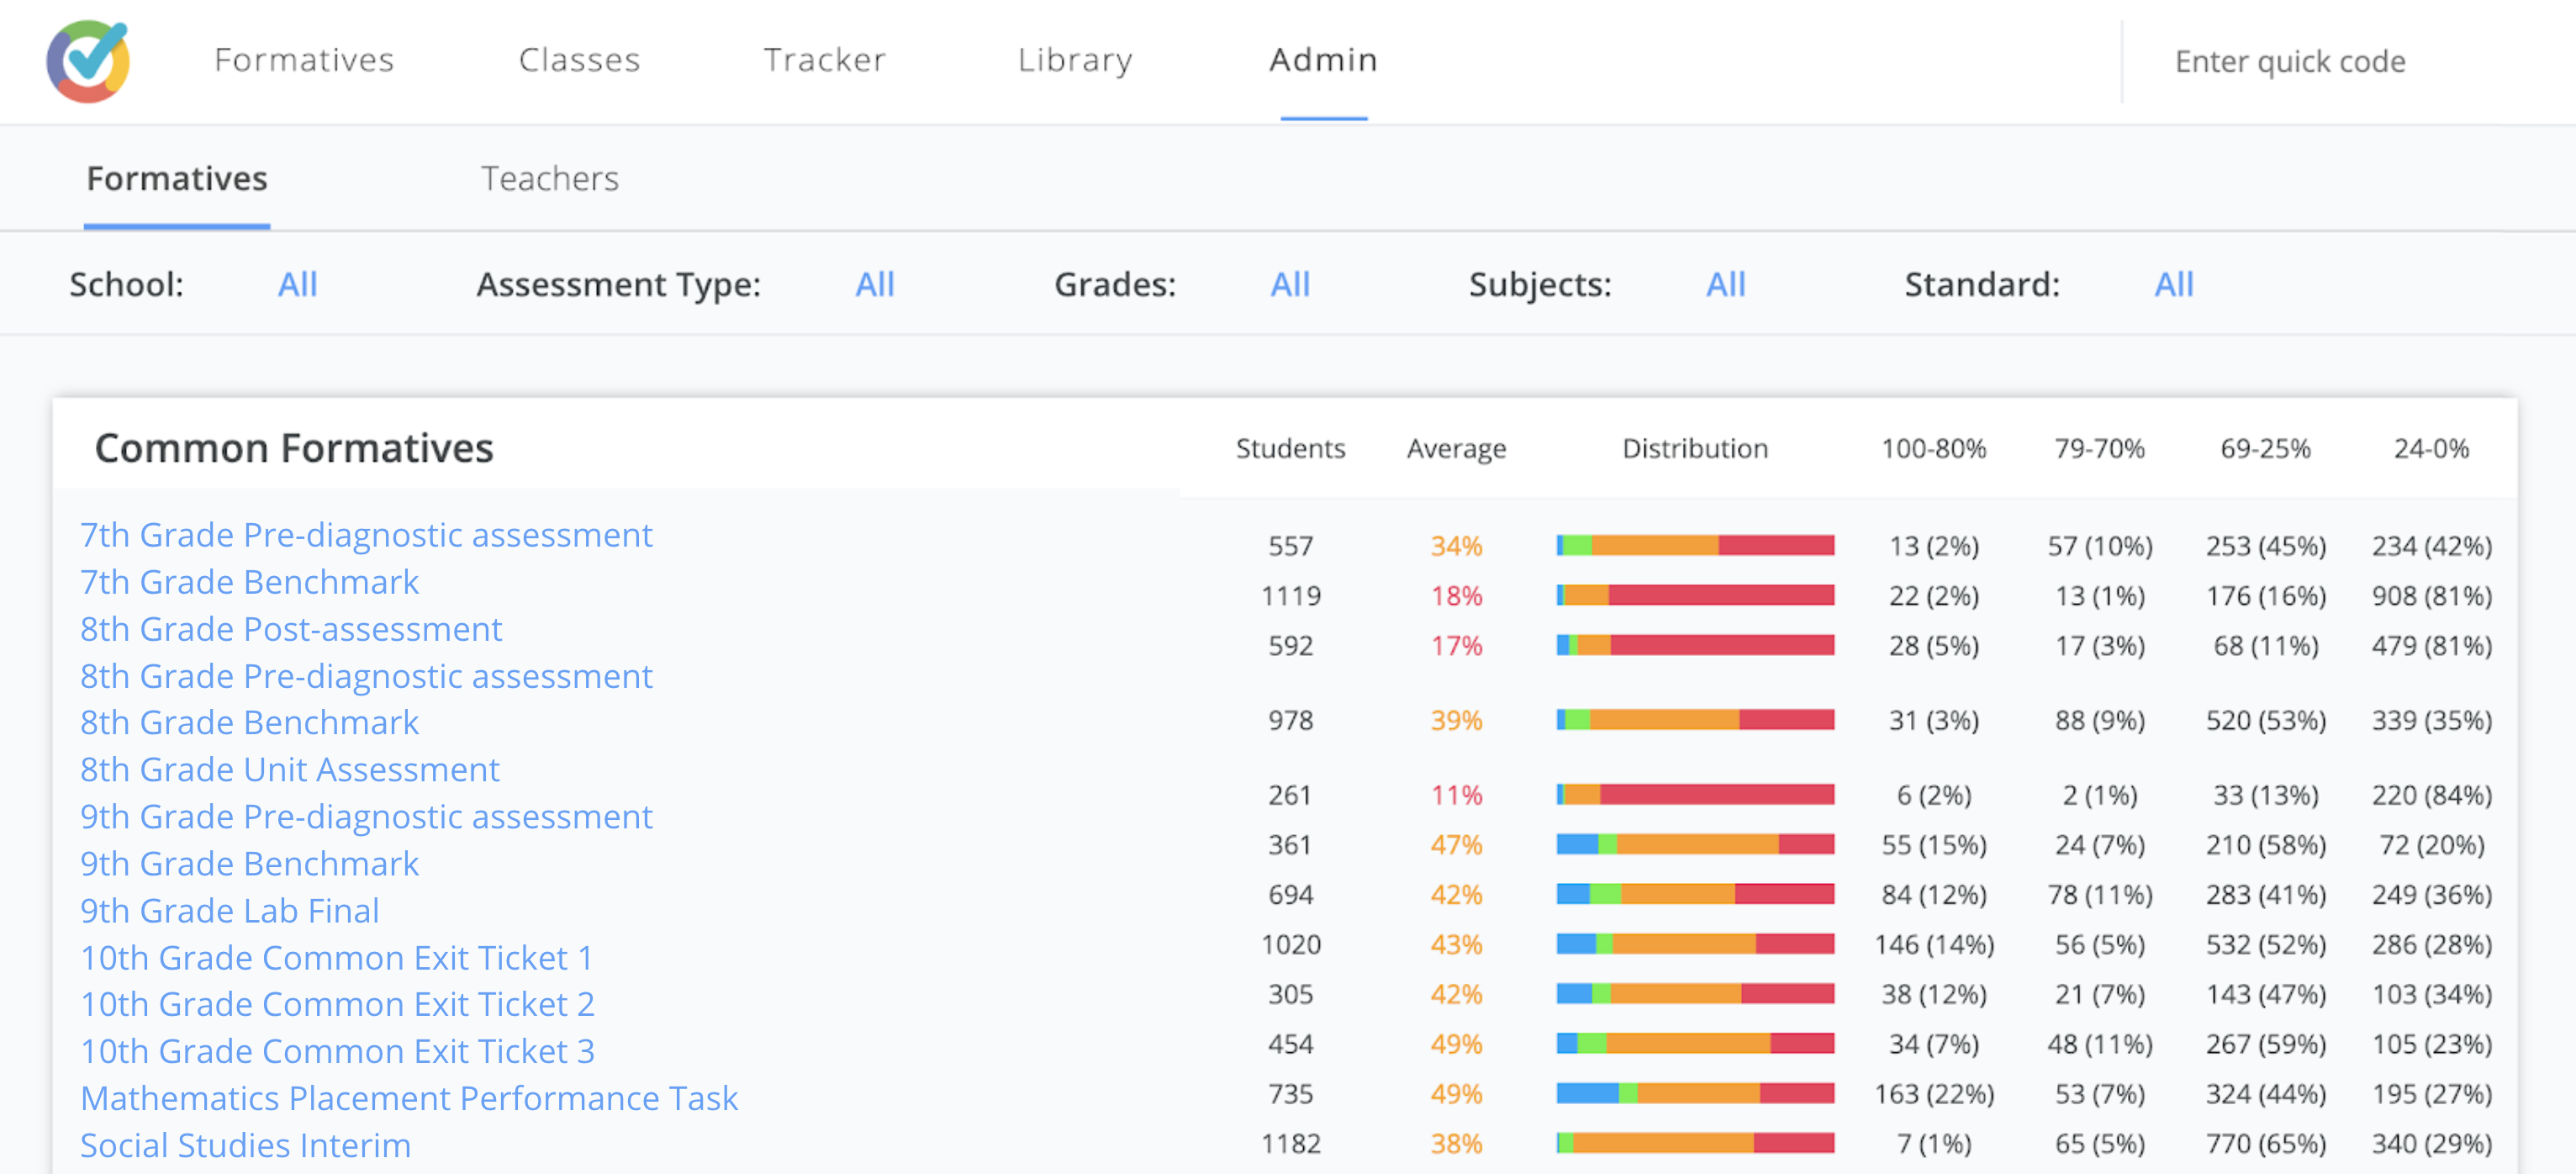Open the Formatives top navigation item
Image resolution: width=2576 pixels, height=1174 pixels.
pos(304,60)
